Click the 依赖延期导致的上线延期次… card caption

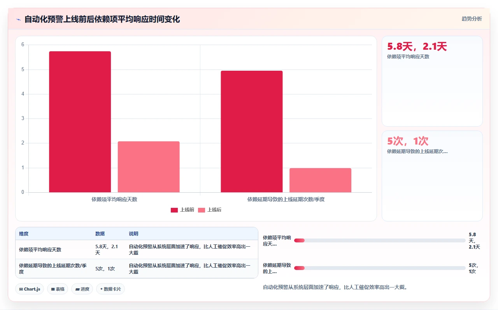417,152
